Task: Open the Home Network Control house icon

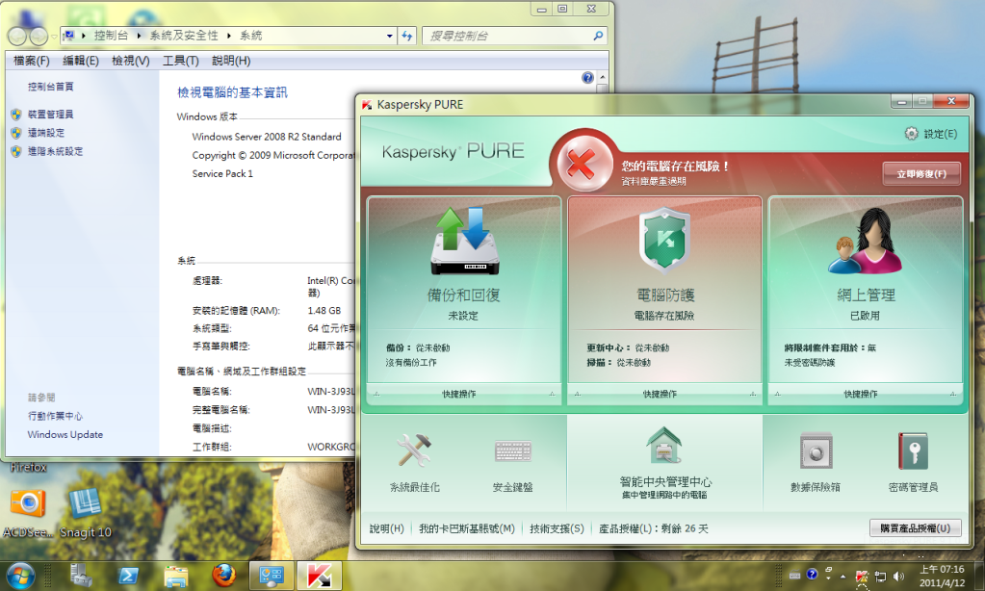Action: click(664, 445)
